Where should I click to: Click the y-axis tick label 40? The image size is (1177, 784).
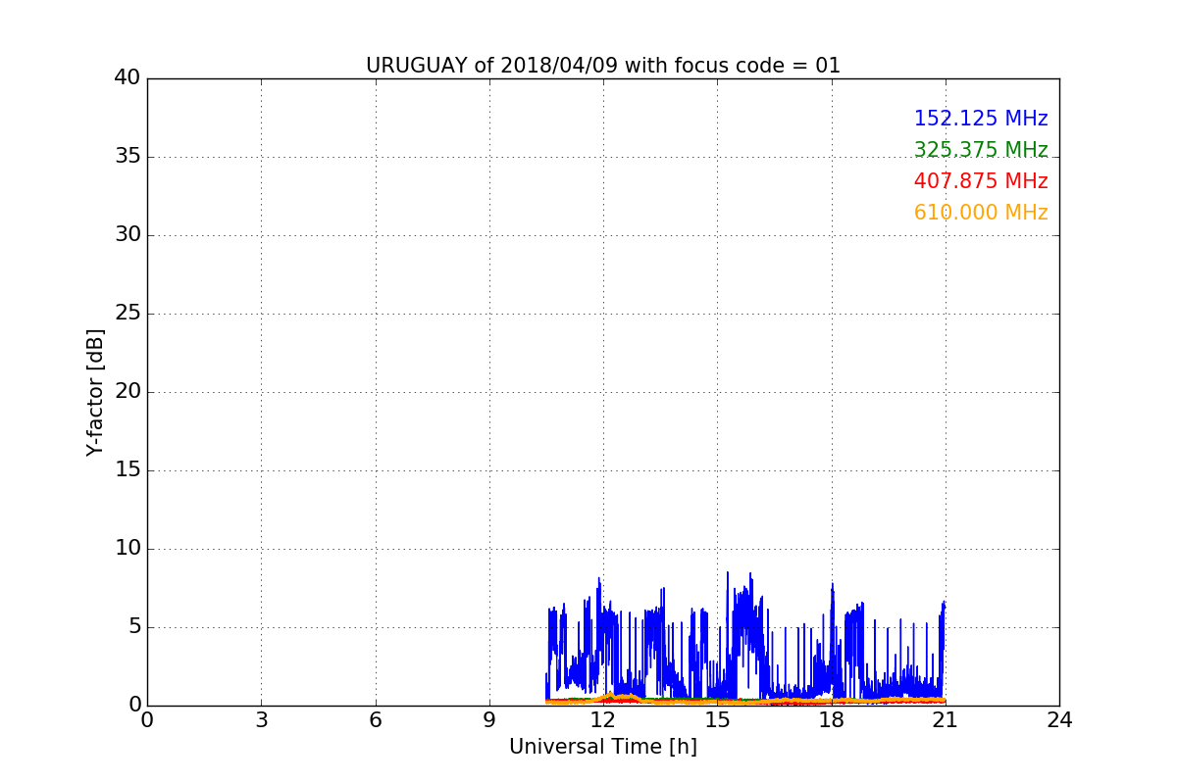click(128, 78)
